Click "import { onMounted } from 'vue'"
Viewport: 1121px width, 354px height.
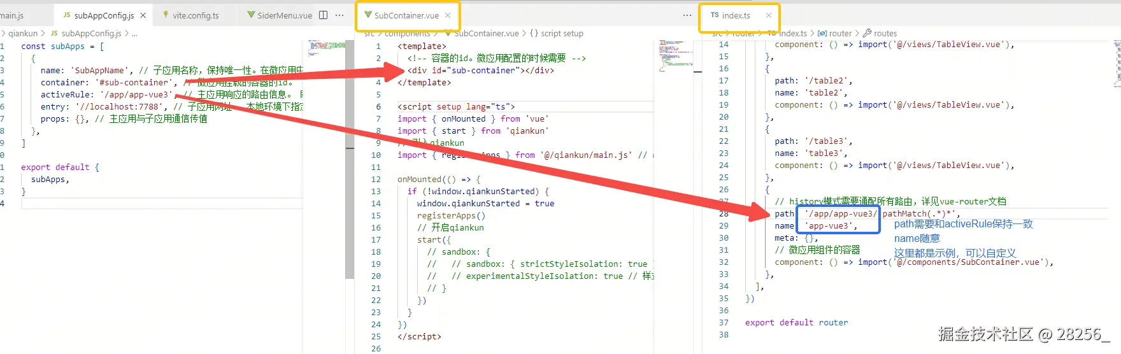click(473, 119)
